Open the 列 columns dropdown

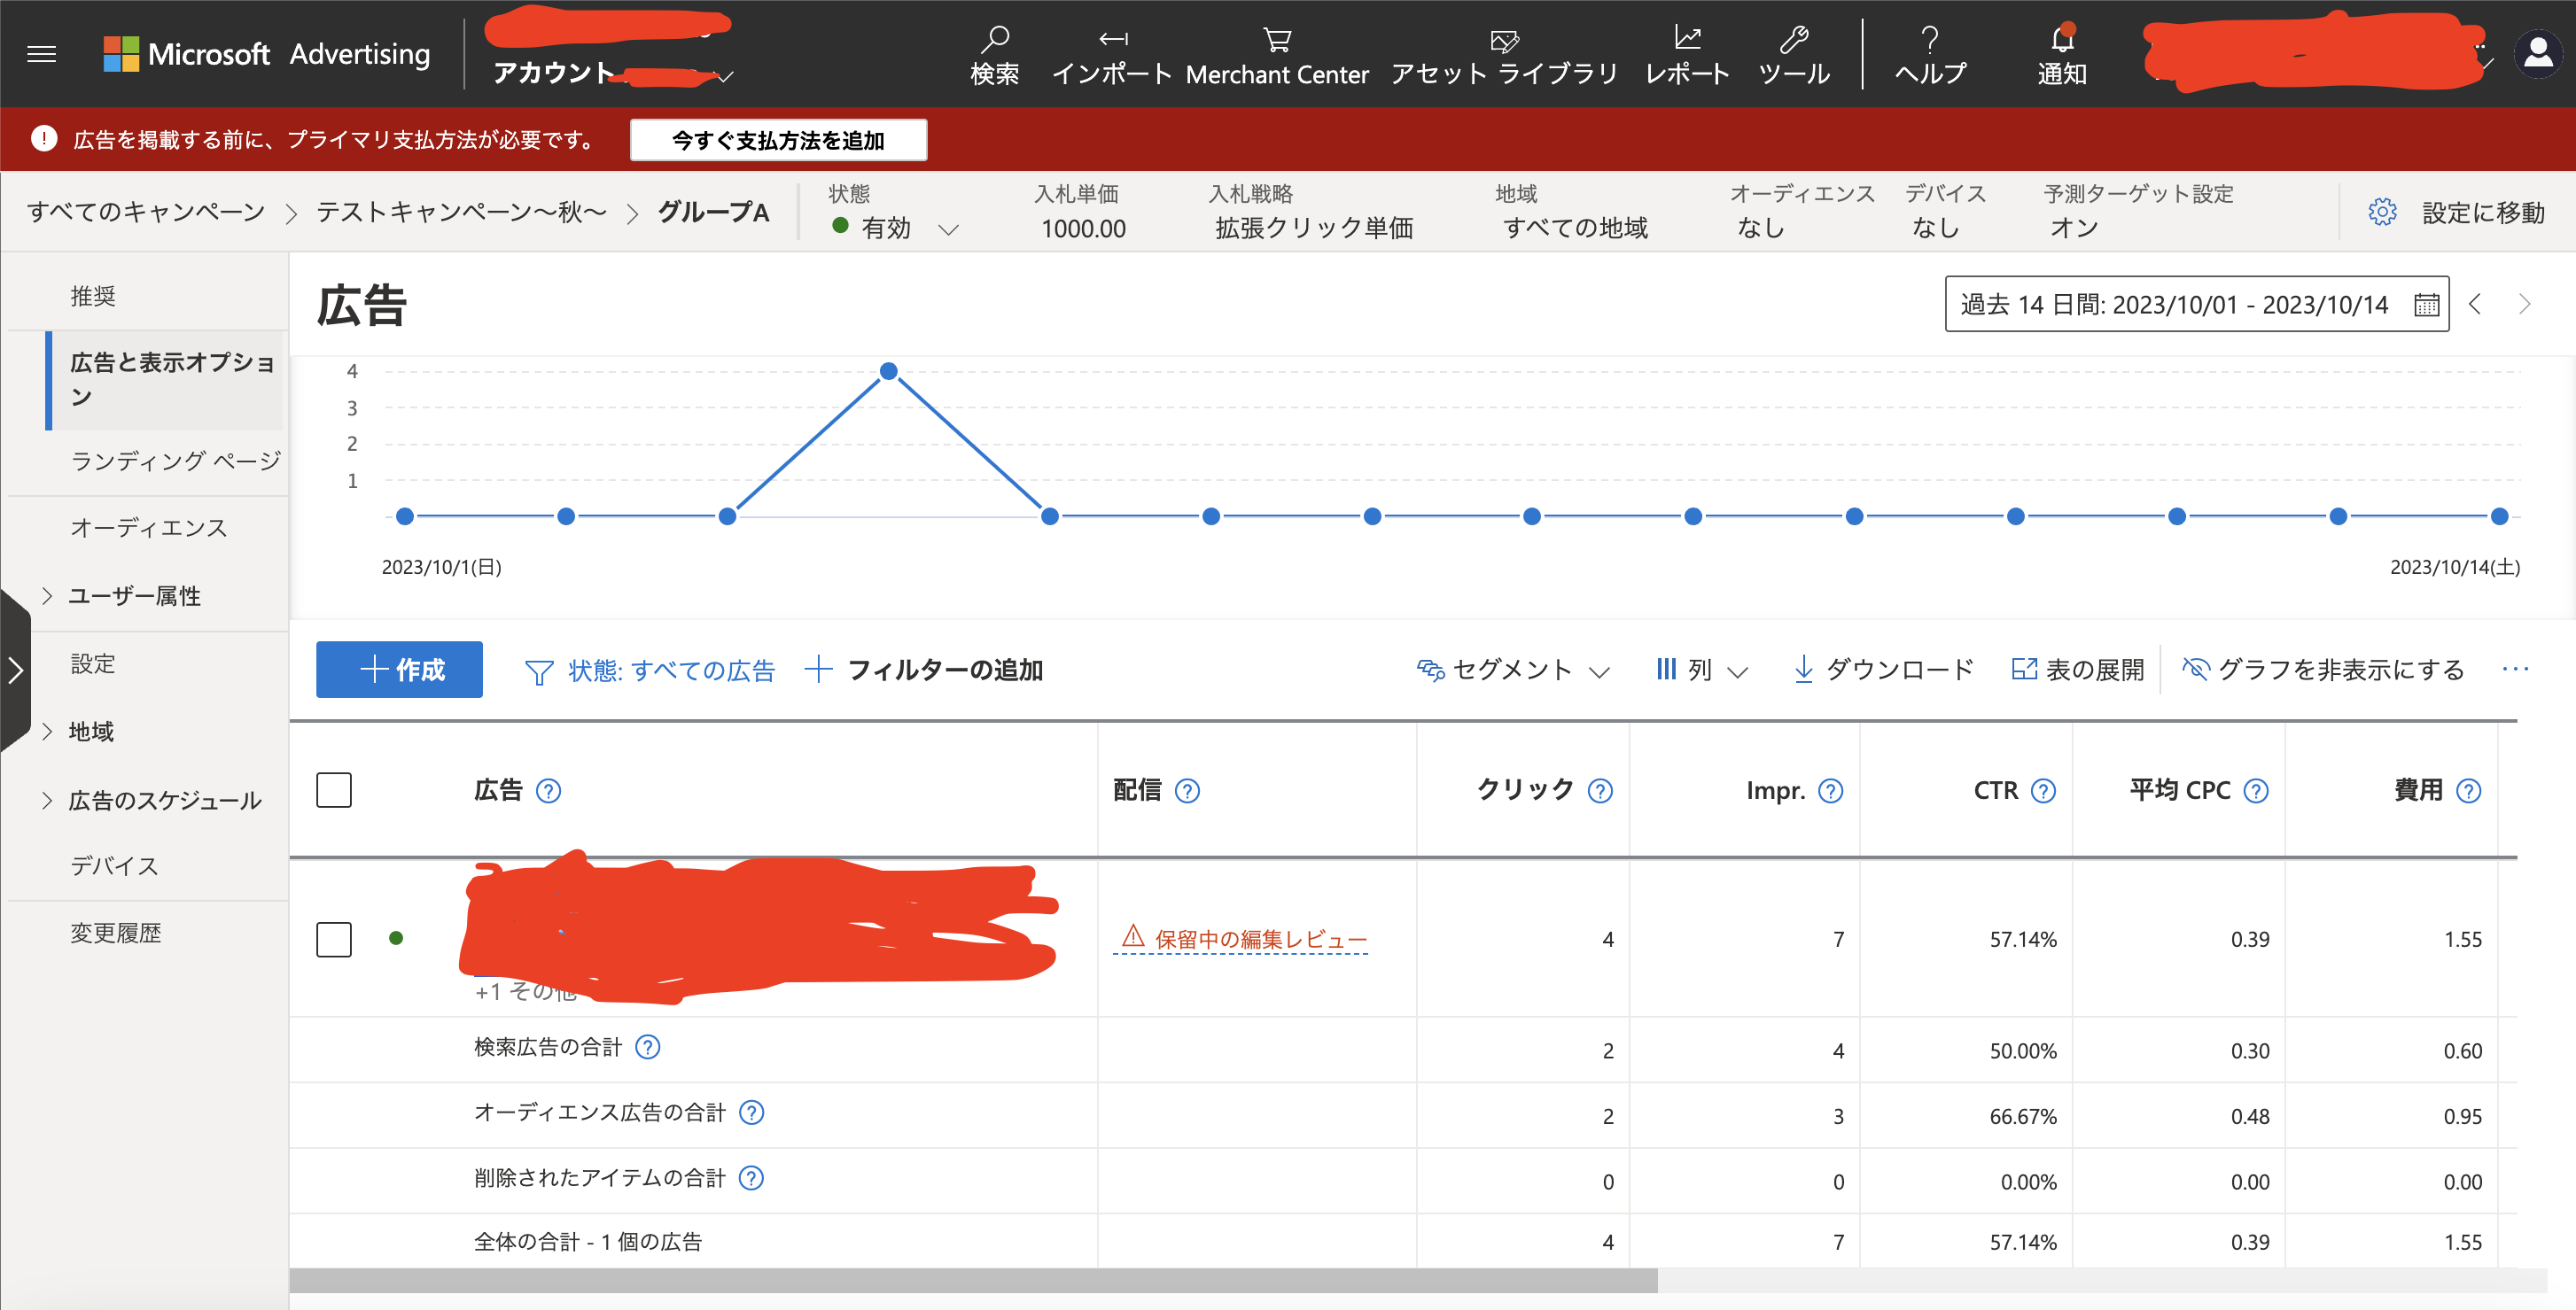point(1702,669)
